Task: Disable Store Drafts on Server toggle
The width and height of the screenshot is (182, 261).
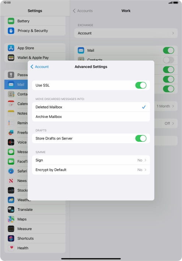Action: [x=141, y=138]
